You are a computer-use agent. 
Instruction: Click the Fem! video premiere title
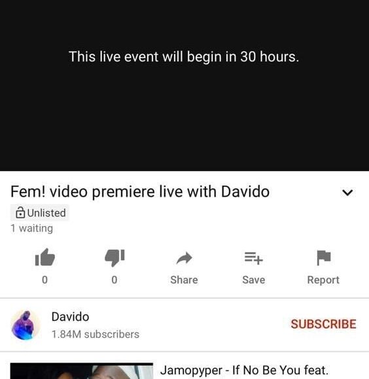click(x=140, y=191)
